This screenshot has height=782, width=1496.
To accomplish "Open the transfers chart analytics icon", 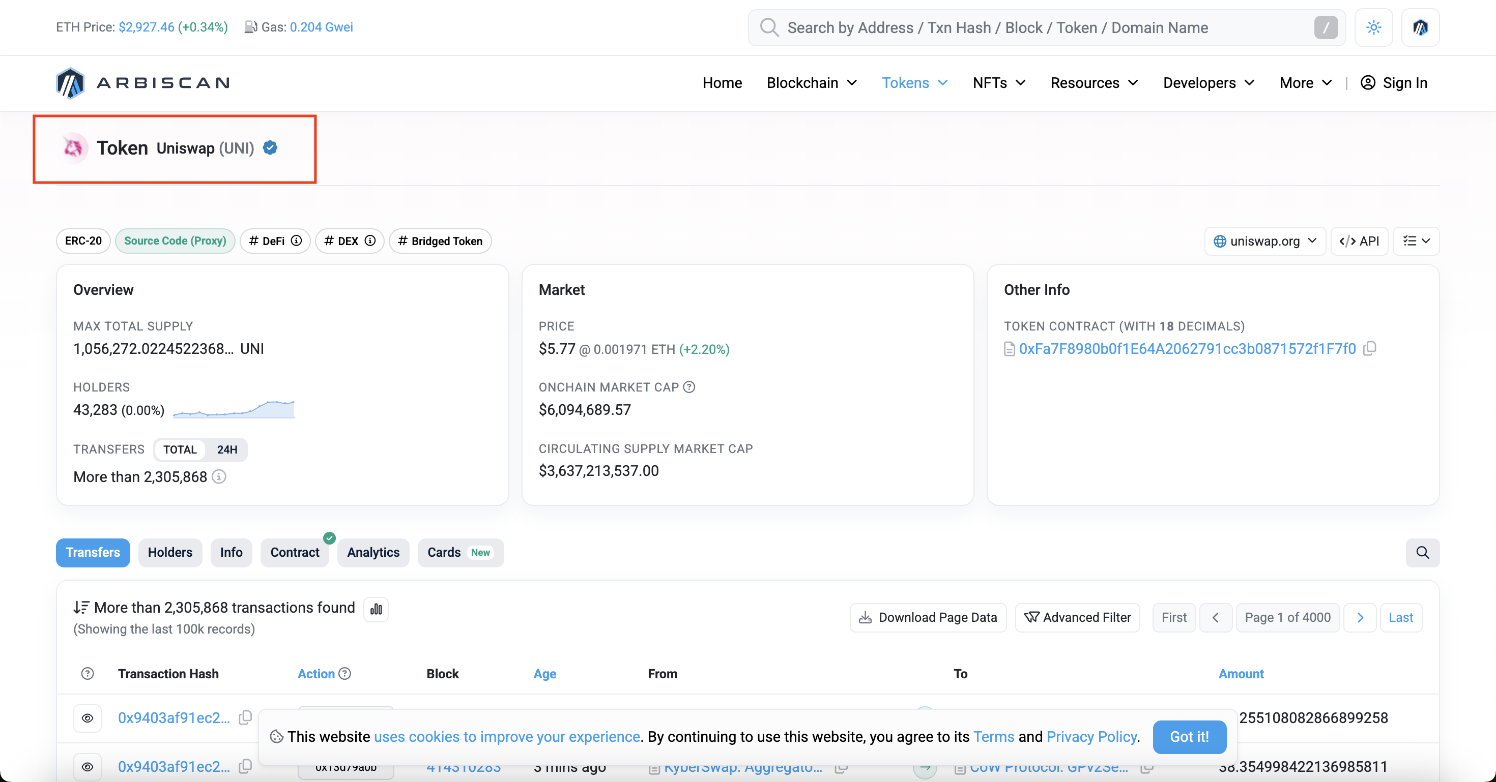I will coord(376,609).
